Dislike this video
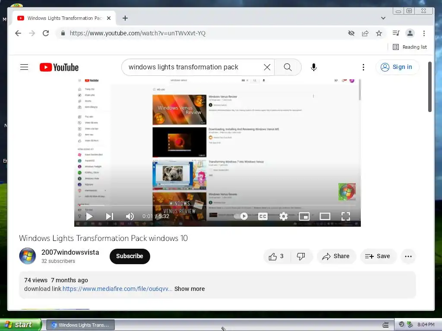Viewport: 442px width, 331px height. [x=301, y=256]
